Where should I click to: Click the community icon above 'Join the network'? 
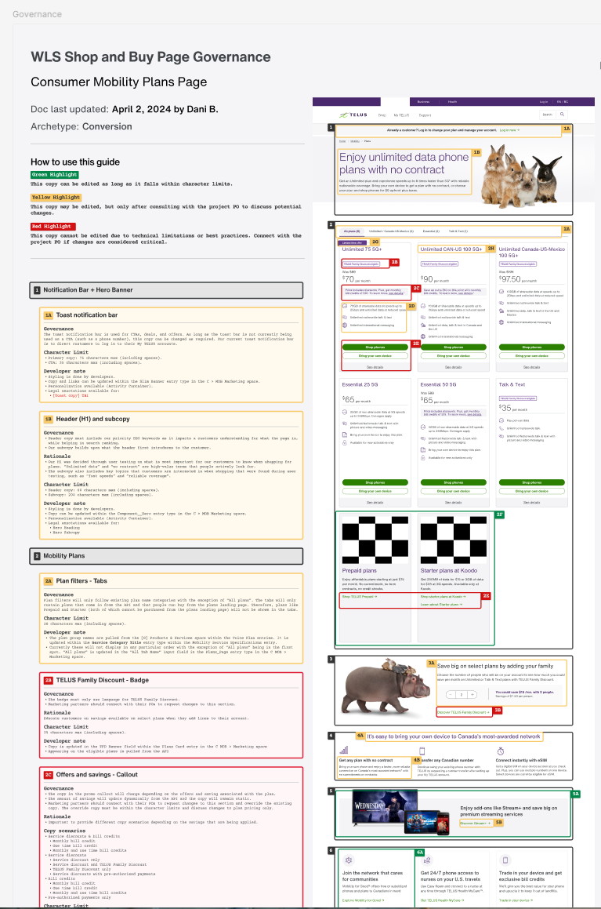[x=348, y=860]
